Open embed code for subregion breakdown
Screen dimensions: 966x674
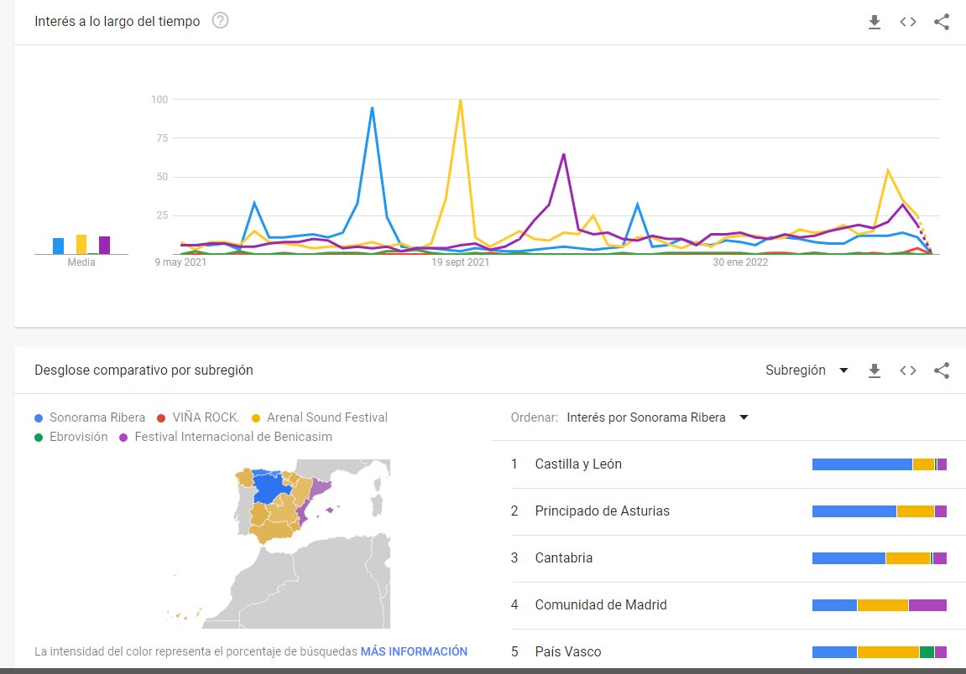[x=907, y=371]
